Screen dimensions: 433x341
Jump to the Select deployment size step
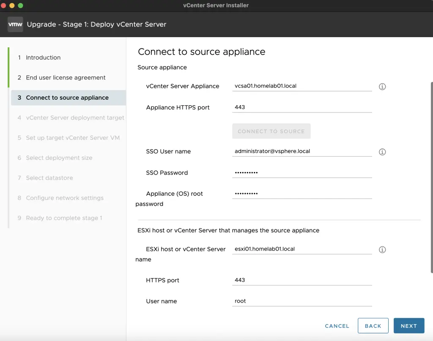(58, 158)
